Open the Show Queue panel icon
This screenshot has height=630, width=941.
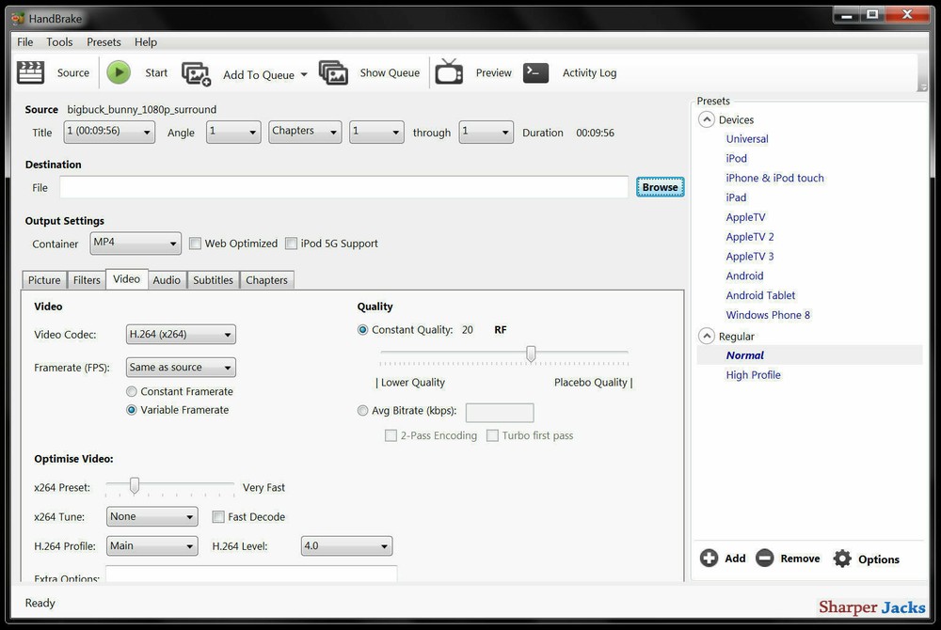334,72
